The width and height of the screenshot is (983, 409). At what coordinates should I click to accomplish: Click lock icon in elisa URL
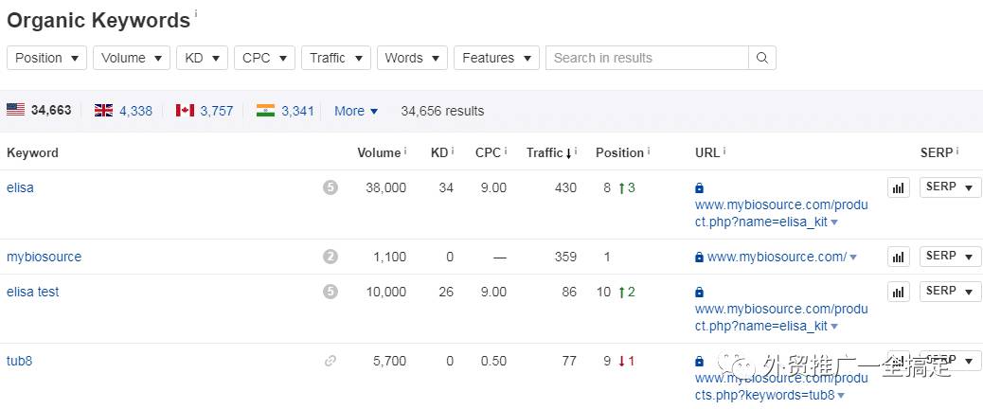coord(699,187)
